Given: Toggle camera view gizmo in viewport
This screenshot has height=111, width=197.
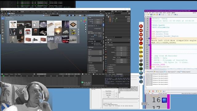Looking at the screenshot, I should (x=86, y=29).
